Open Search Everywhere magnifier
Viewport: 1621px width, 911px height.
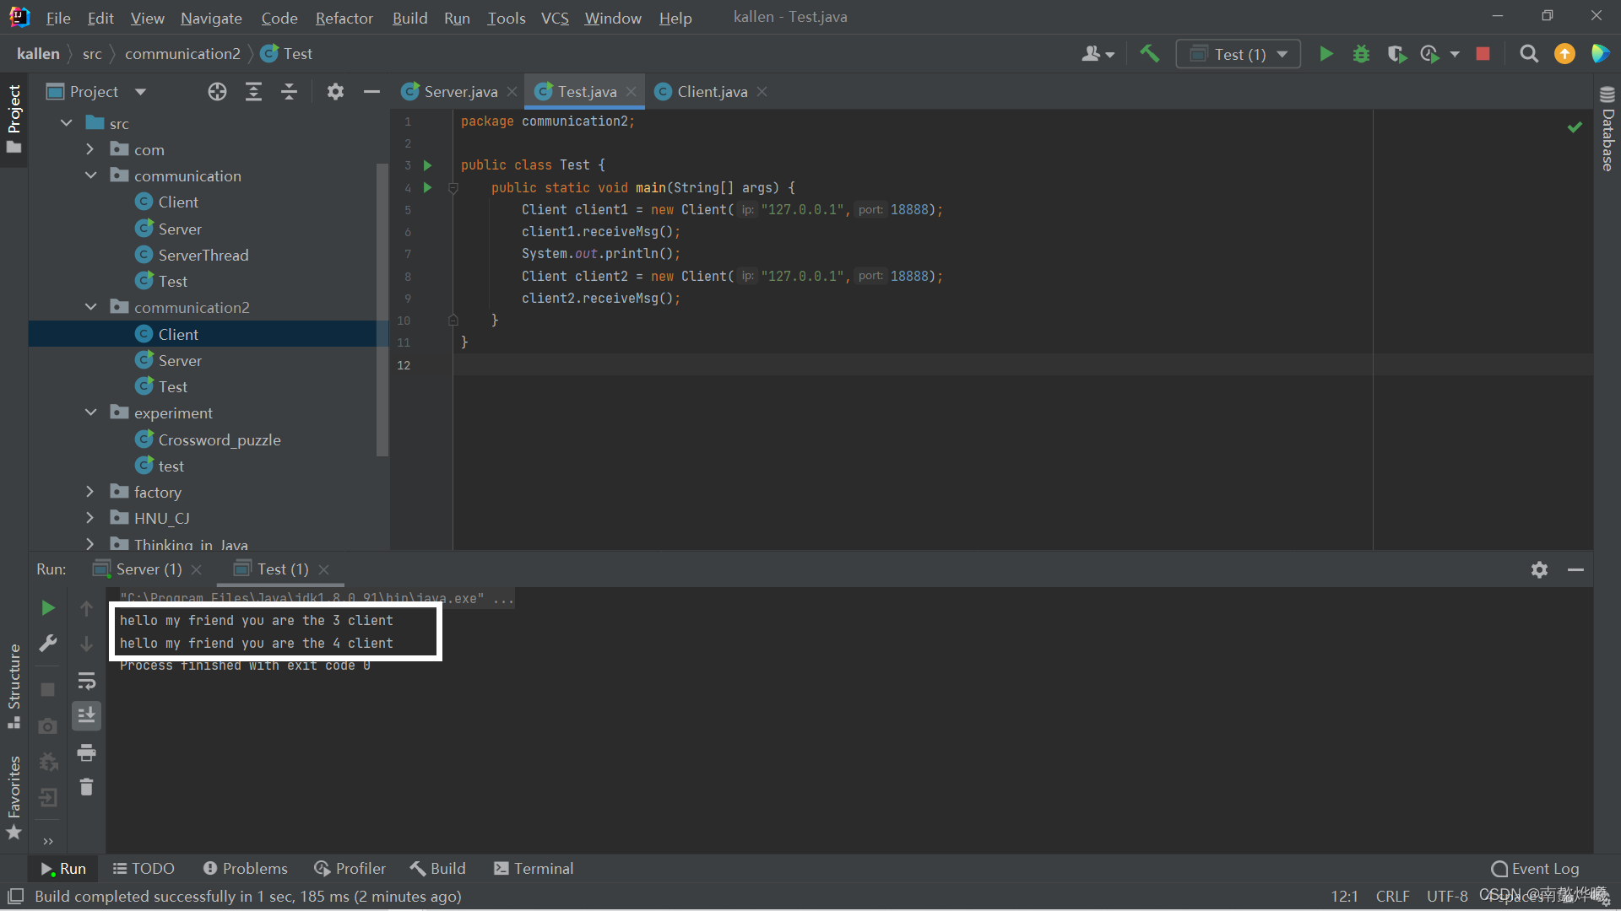tap(1528, 54)
